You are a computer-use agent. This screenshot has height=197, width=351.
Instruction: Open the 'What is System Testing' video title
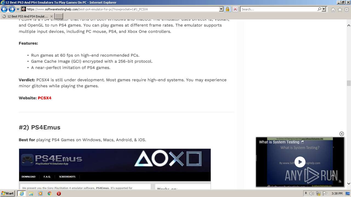(279, 142)
